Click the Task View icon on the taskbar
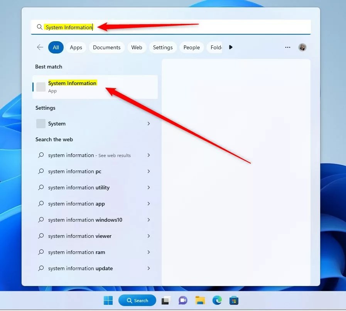This screenshot has height=311, width=346. pyautogui.click(x=165, y=300)
